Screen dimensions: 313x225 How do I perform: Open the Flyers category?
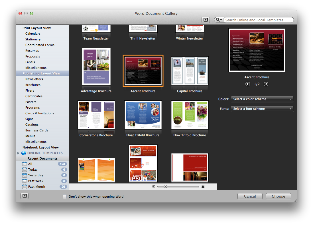coord(30,90)
